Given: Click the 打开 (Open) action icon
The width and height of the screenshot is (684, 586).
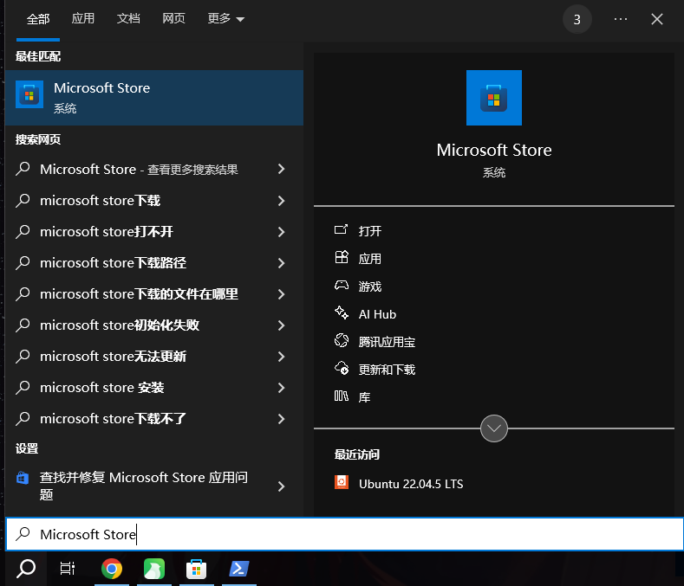Looking at the screenshot, I should point(341,229).
